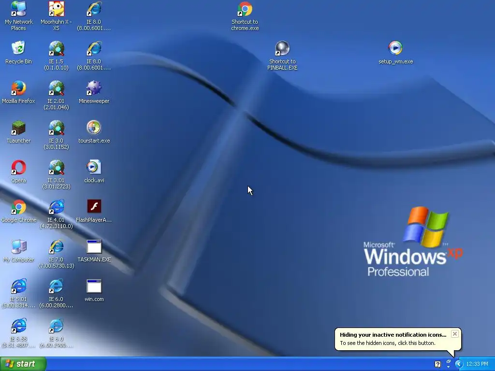Viewport: 495px width, 371px height.
Task: Select the Moorhuhn X - XS shortcut
Action: [x=56, y=9]
